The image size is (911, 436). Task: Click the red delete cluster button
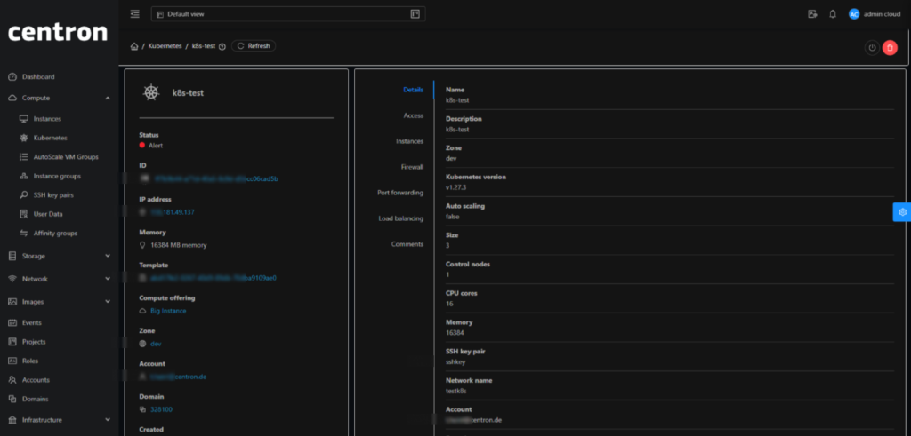point(890,48)
